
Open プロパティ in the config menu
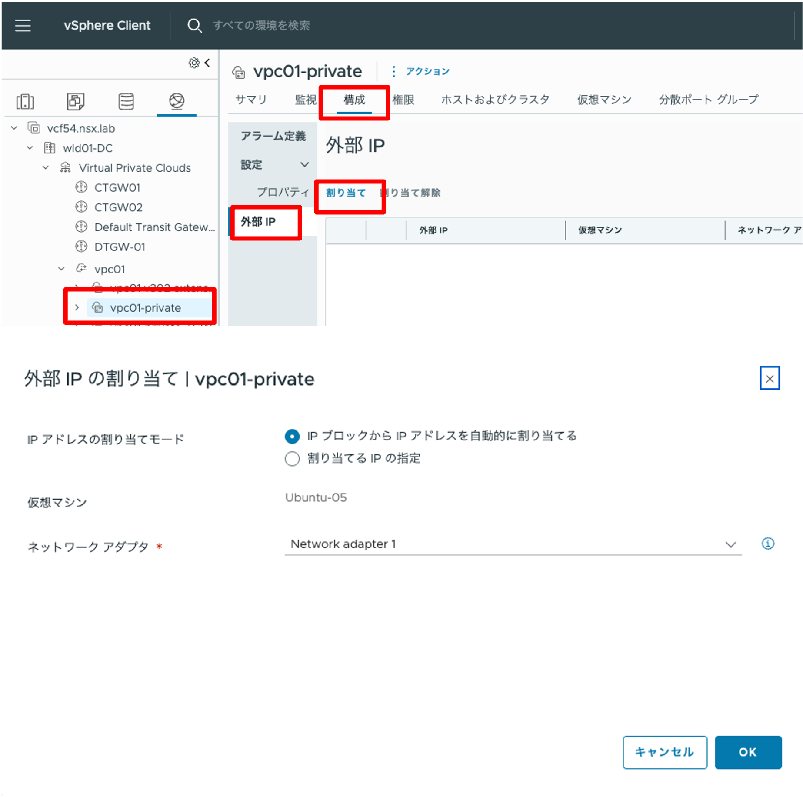283,192
